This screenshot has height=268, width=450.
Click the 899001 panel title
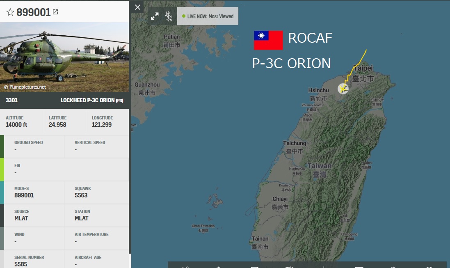pos(33,12)
